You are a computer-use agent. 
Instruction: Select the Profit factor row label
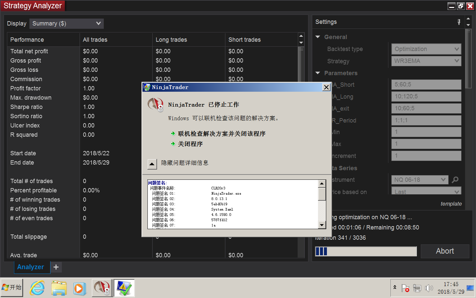[x=25, y=88]
